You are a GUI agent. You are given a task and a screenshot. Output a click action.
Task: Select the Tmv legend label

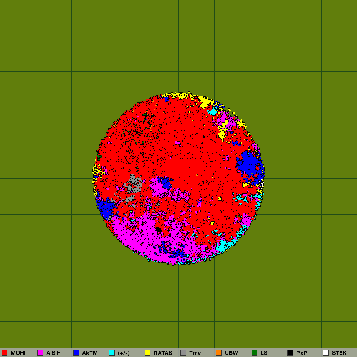click(x=195, y=353)
